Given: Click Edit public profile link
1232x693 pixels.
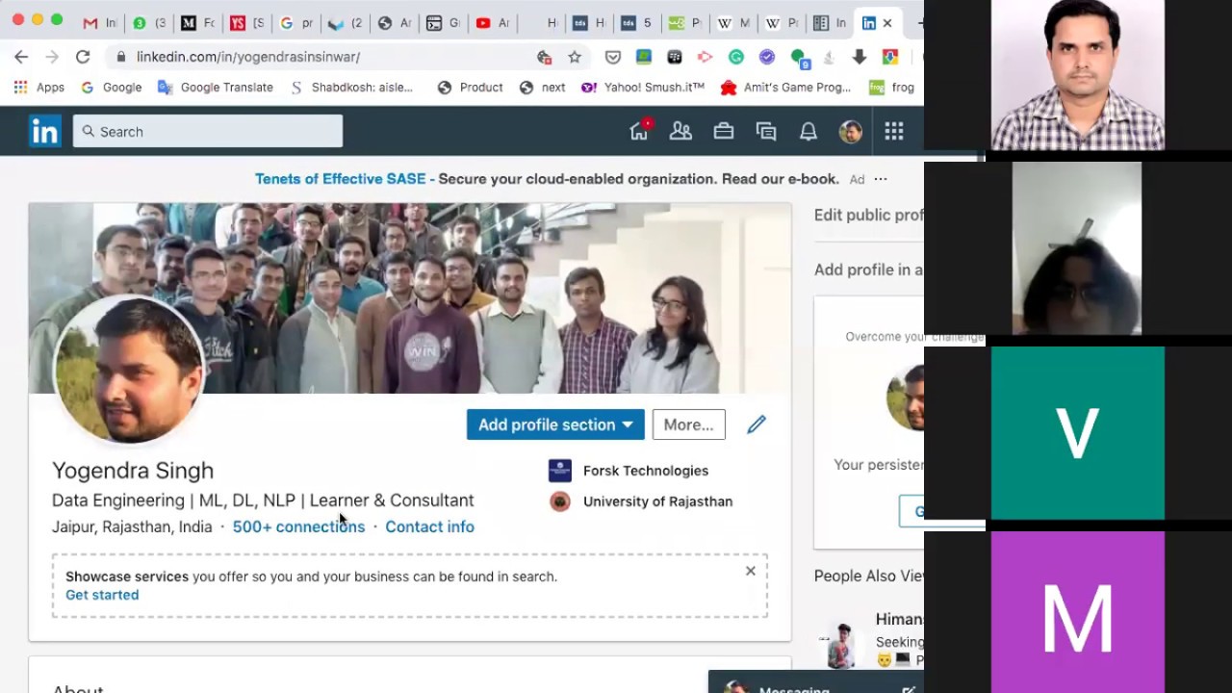Looking at the screenshot, I should [868, 215].
